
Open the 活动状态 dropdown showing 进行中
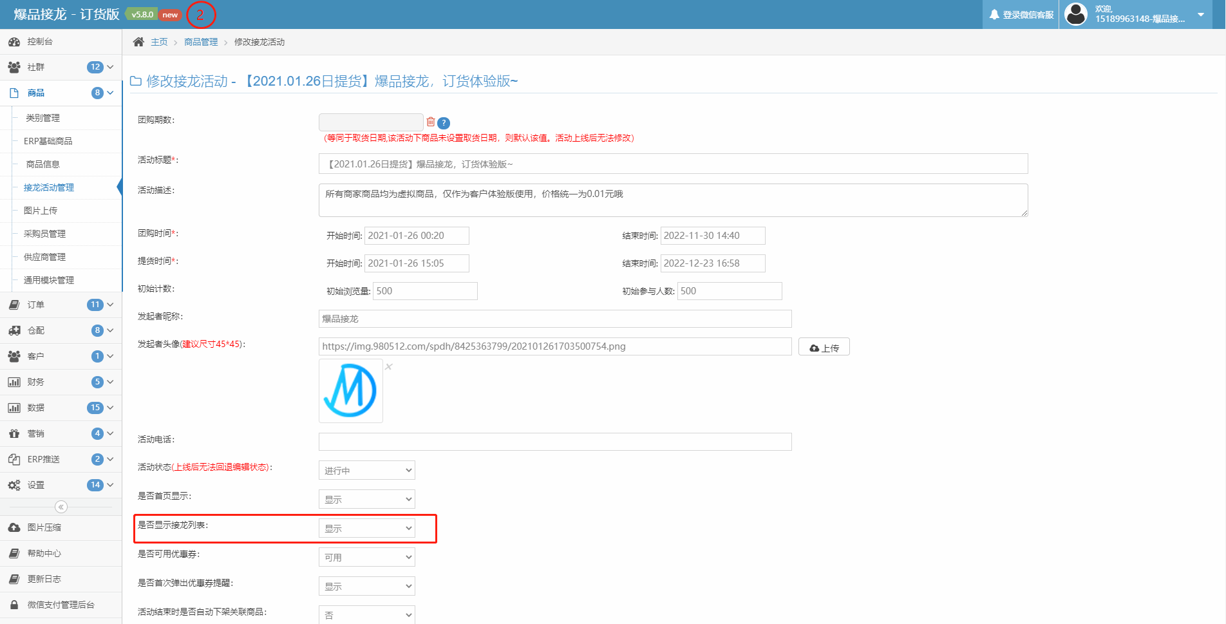(x=367, y=470)
